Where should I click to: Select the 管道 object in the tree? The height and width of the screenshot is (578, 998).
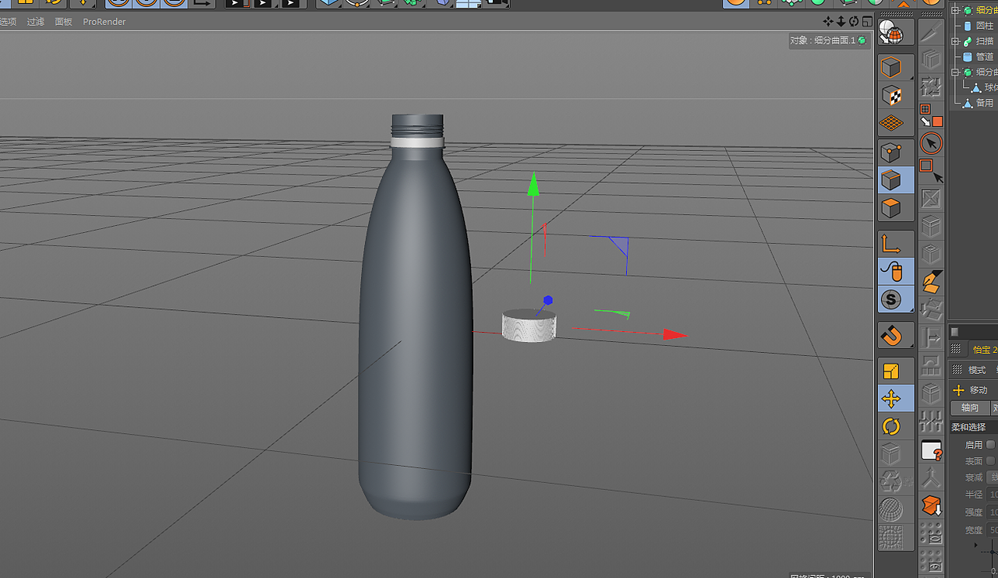click(x=985, y=57)
